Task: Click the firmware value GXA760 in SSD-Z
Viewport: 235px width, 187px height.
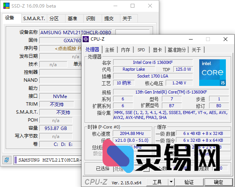Action: click(61, 41)
